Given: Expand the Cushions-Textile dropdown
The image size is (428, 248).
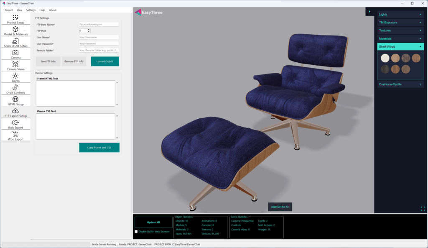Looking at the screenshot, I should pyautogui.click(x=400, y=84).
